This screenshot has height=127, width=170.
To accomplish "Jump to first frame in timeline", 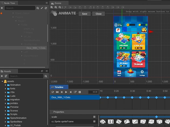I will pyautogui.click(x=57, y=92).
